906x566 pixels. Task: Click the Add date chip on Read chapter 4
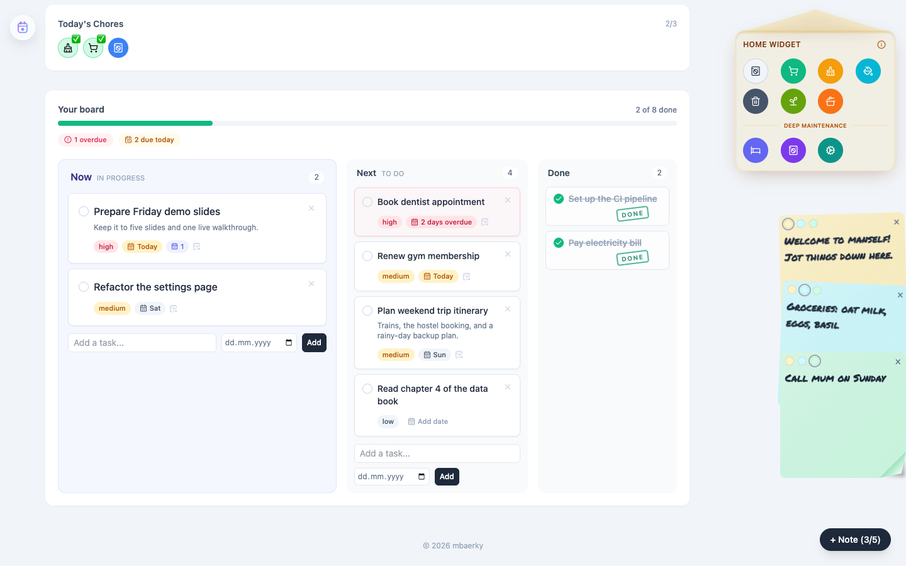tap(428, 421)
